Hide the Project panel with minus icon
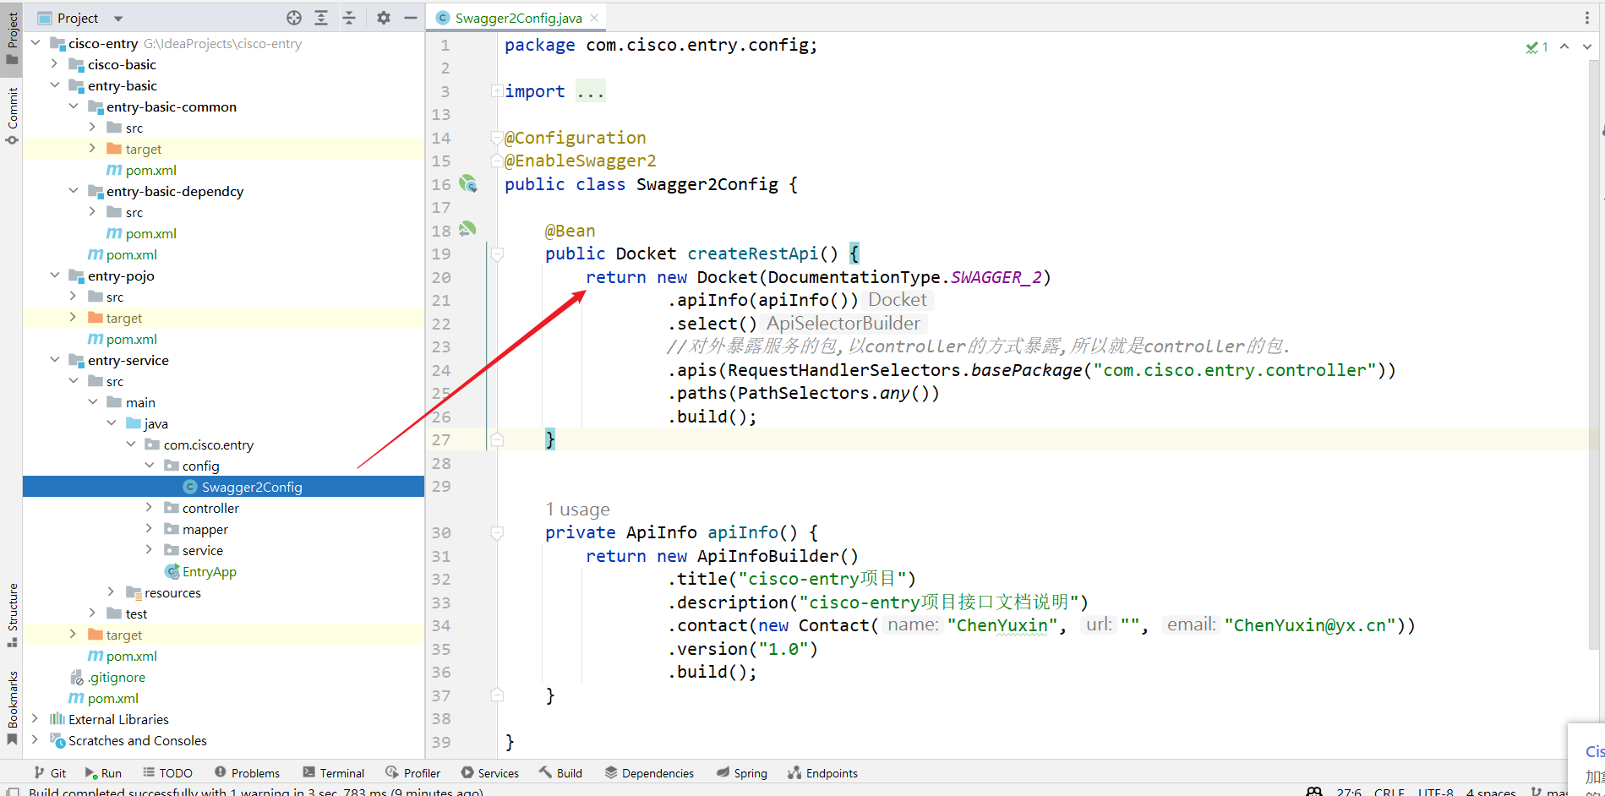The width and height of the screenshot is (1605, 796). pyautogui.click(x=411, y=18)
